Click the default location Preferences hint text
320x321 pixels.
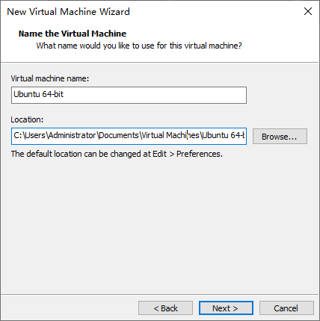pos(117,154)
